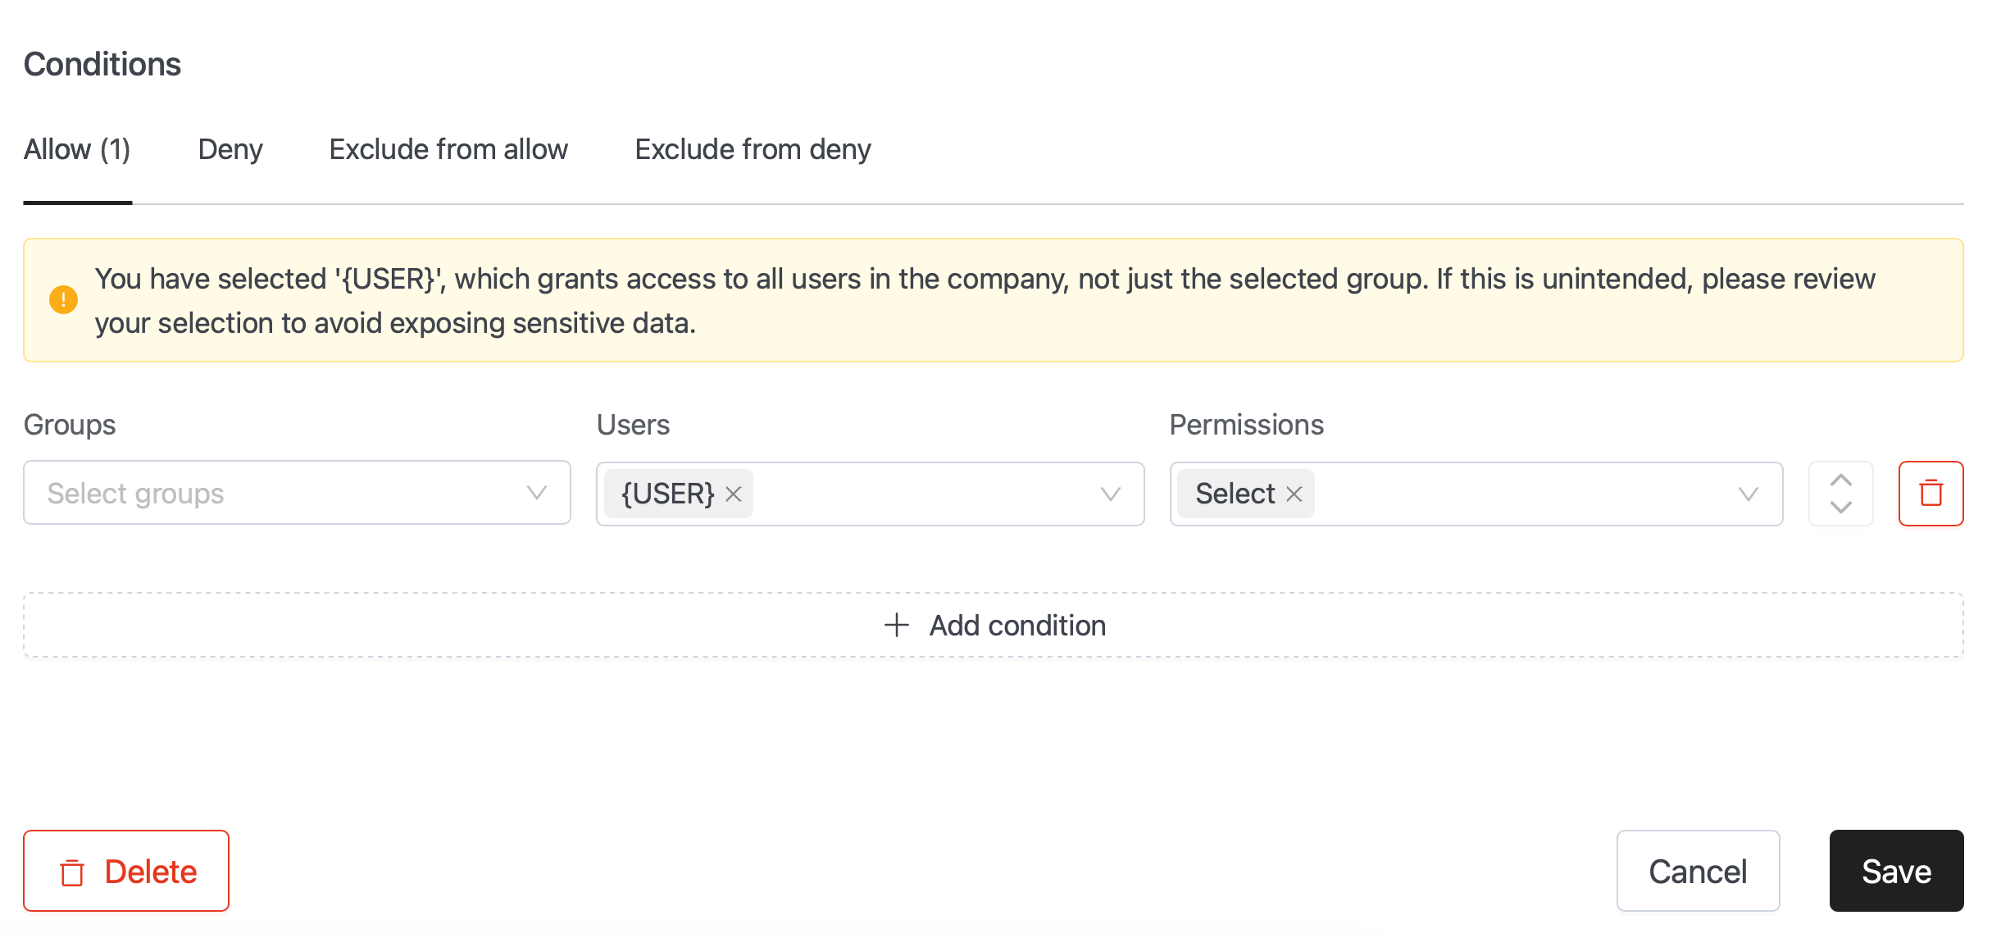Viewport: 1992px width, 938px height.
Task: Click the plus icon beside Add condition
Action: click(897, 625)
